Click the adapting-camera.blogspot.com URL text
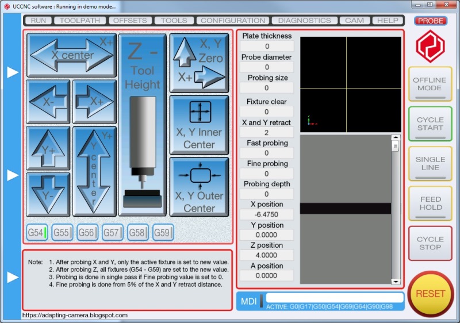The image size is (460, 323). click(x=75, y=316)
